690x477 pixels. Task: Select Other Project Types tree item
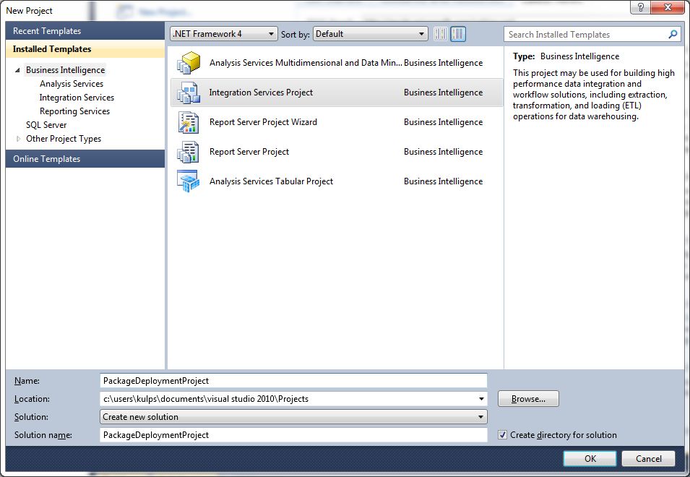click(x=64, y=139)
